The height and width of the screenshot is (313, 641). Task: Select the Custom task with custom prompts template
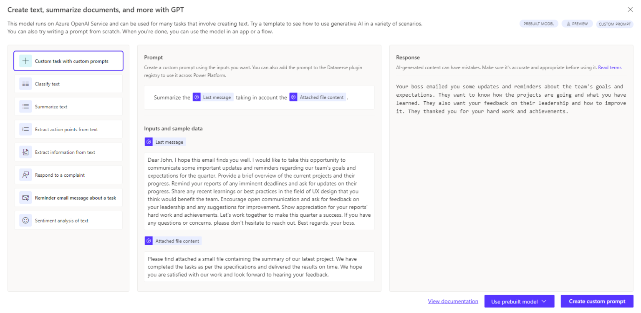(x=68, y=60)
